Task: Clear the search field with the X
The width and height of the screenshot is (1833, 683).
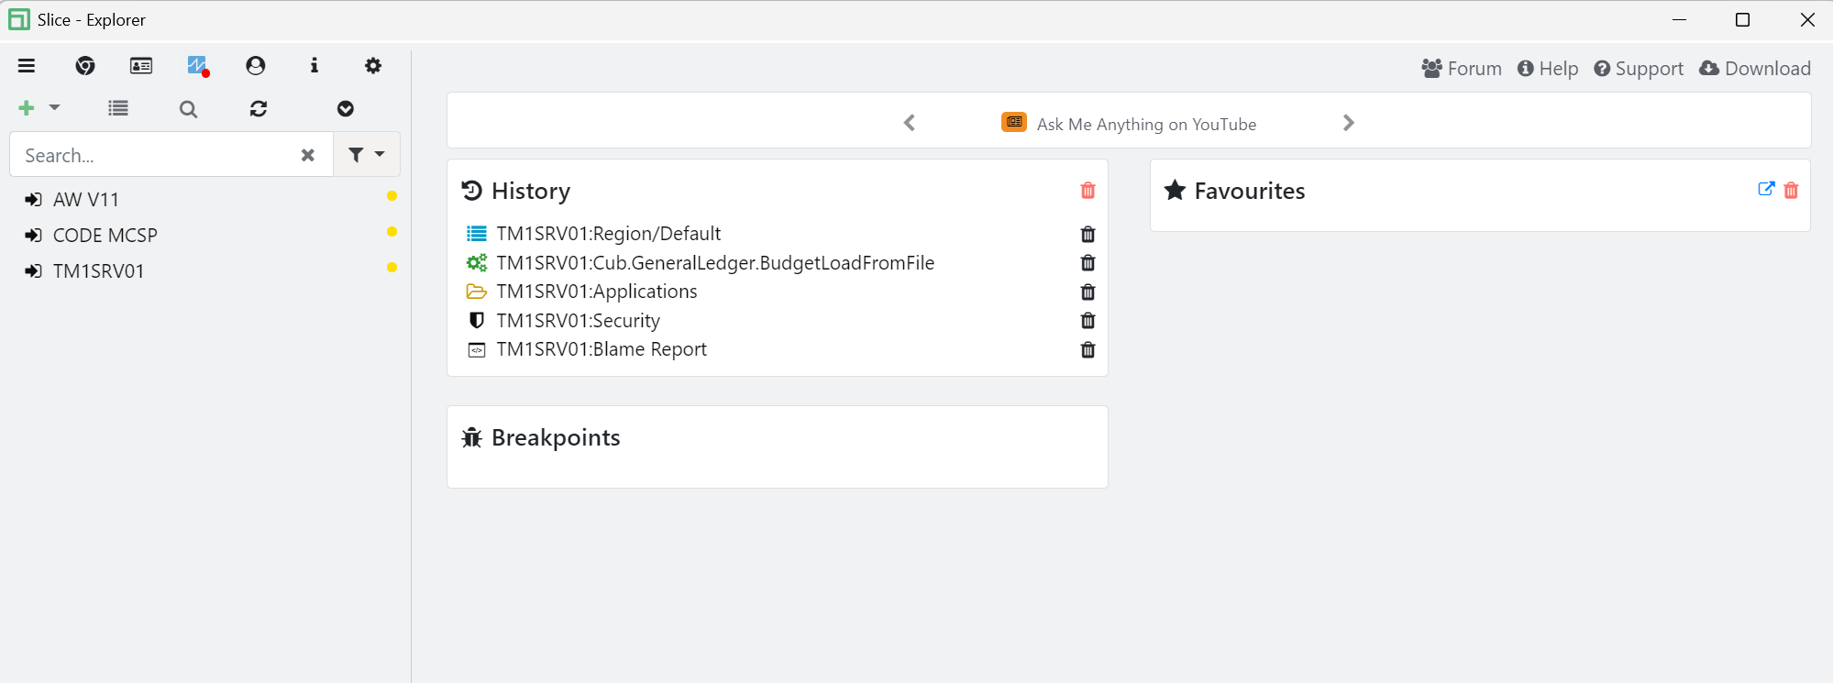Action: click(x=308, y=155)
